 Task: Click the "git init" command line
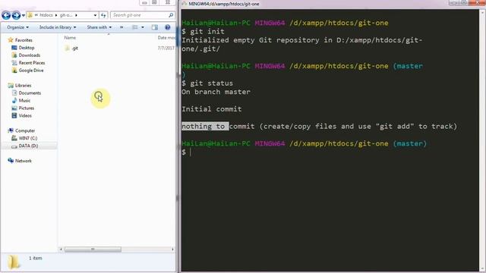pos(203,31)
